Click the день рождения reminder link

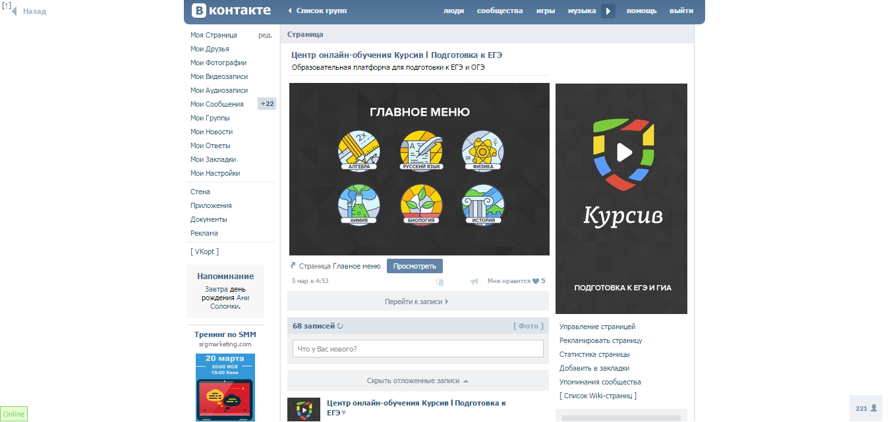[225, 293]
